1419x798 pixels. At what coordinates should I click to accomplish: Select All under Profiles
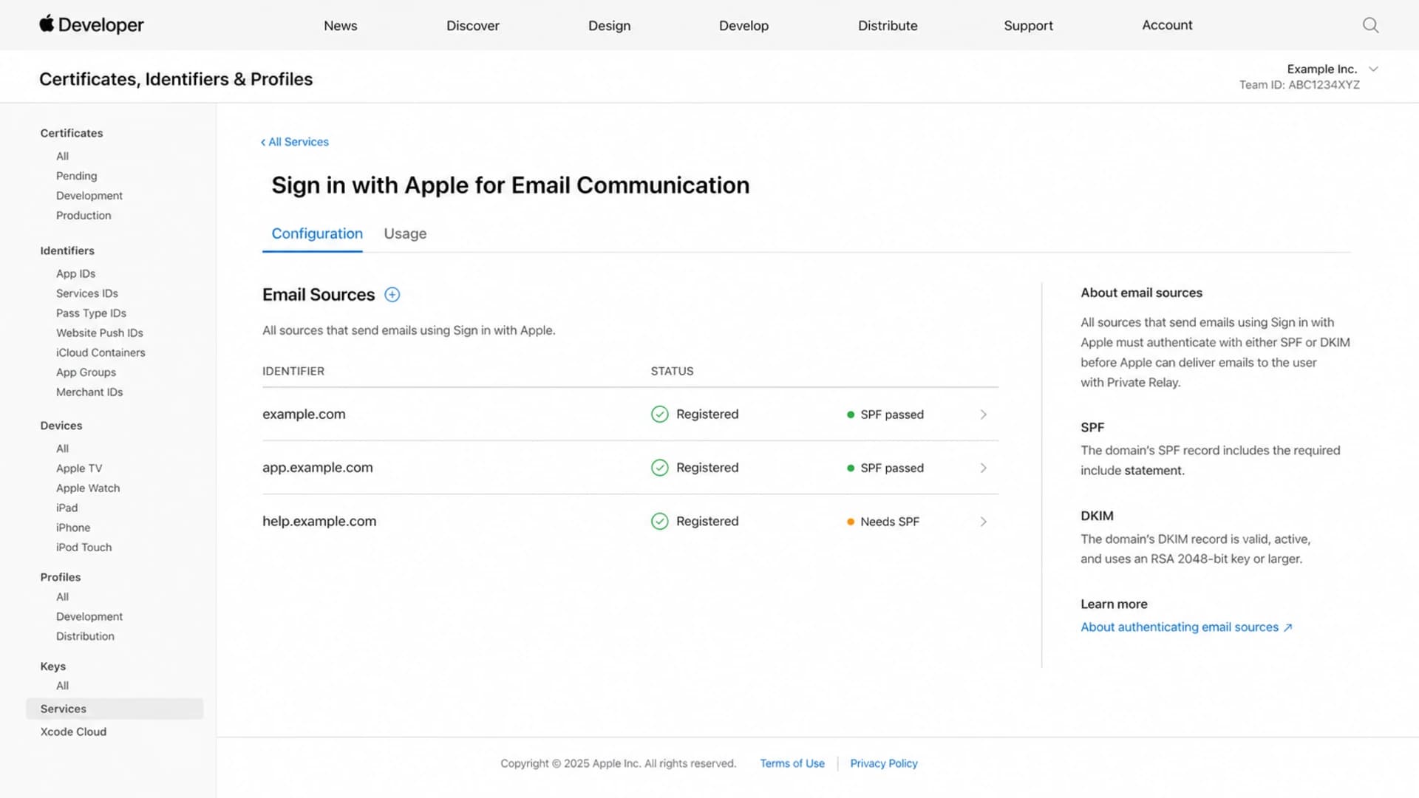[x=62, y=596]
